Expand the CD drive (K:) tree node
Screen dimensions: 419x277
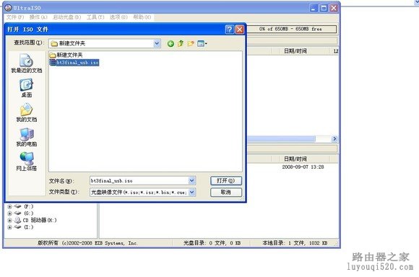[9, 221]
